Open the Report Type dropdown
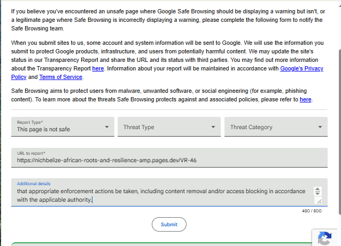This screenshot has height=246, width=341. (x=63, y=126)
